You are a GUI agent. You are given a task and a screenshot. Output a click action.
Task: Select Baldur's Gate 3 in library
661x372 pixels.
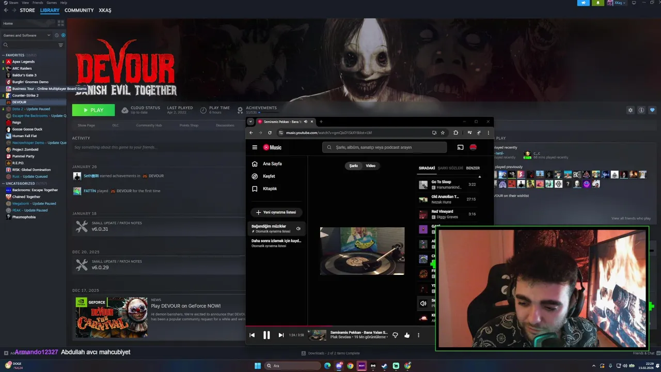pos(24,75)
